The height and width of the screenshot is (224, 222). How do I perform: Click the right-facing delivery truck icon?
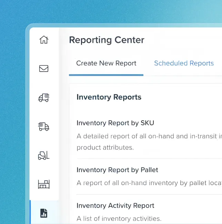pos(44,127)
